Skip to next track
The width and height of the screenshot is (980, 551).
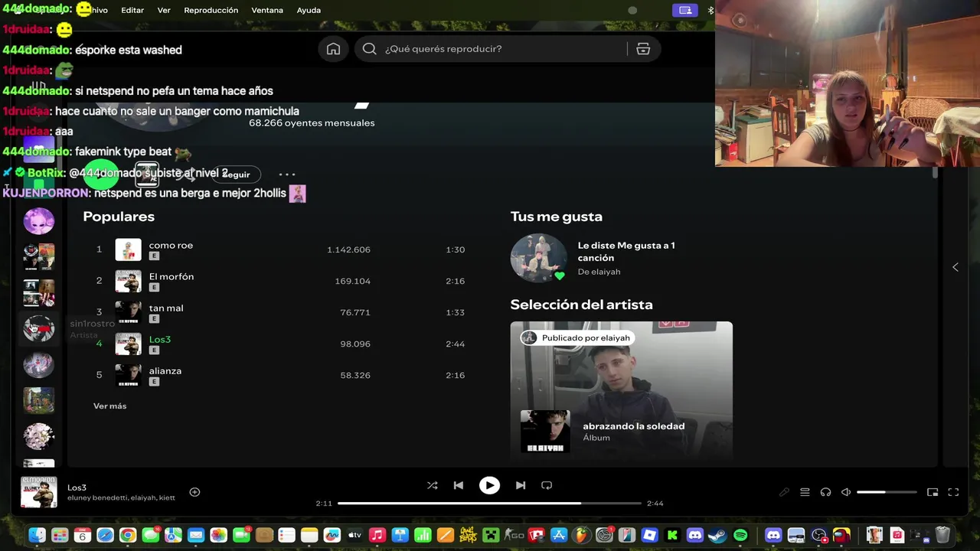(521, 485)
